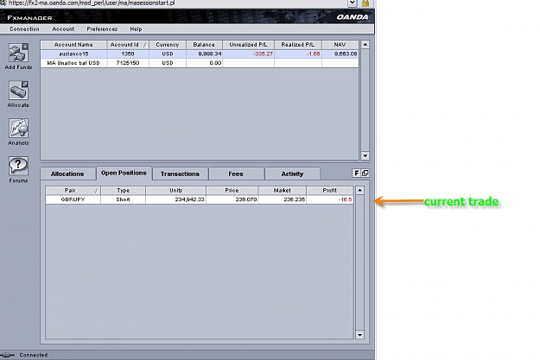Screen dimensions: 540x360
Task: Sort by NAV column header
Action: point(340,45)
